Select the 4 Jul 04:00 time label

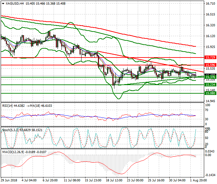pyautogui.click(x=29, y=180)
